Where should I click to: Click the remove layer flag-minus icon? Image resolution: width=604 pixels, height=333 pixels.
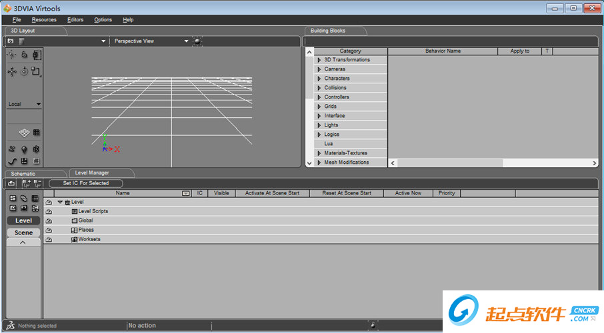pos(37,183)
